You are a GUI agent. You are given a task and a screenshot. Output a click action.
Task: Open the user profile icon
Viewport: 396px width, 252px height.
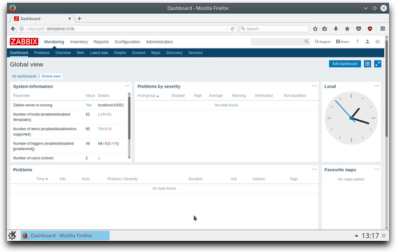[x=368, y=42]
